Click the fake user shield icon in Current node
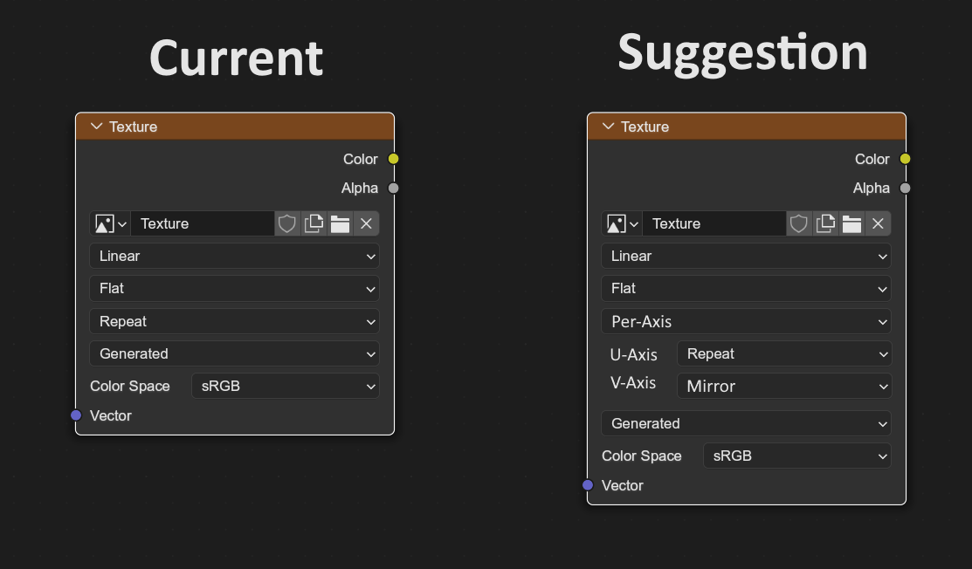The height and width of the screenshot is (569, 972). pyautogui.click(x=287, y=223)
